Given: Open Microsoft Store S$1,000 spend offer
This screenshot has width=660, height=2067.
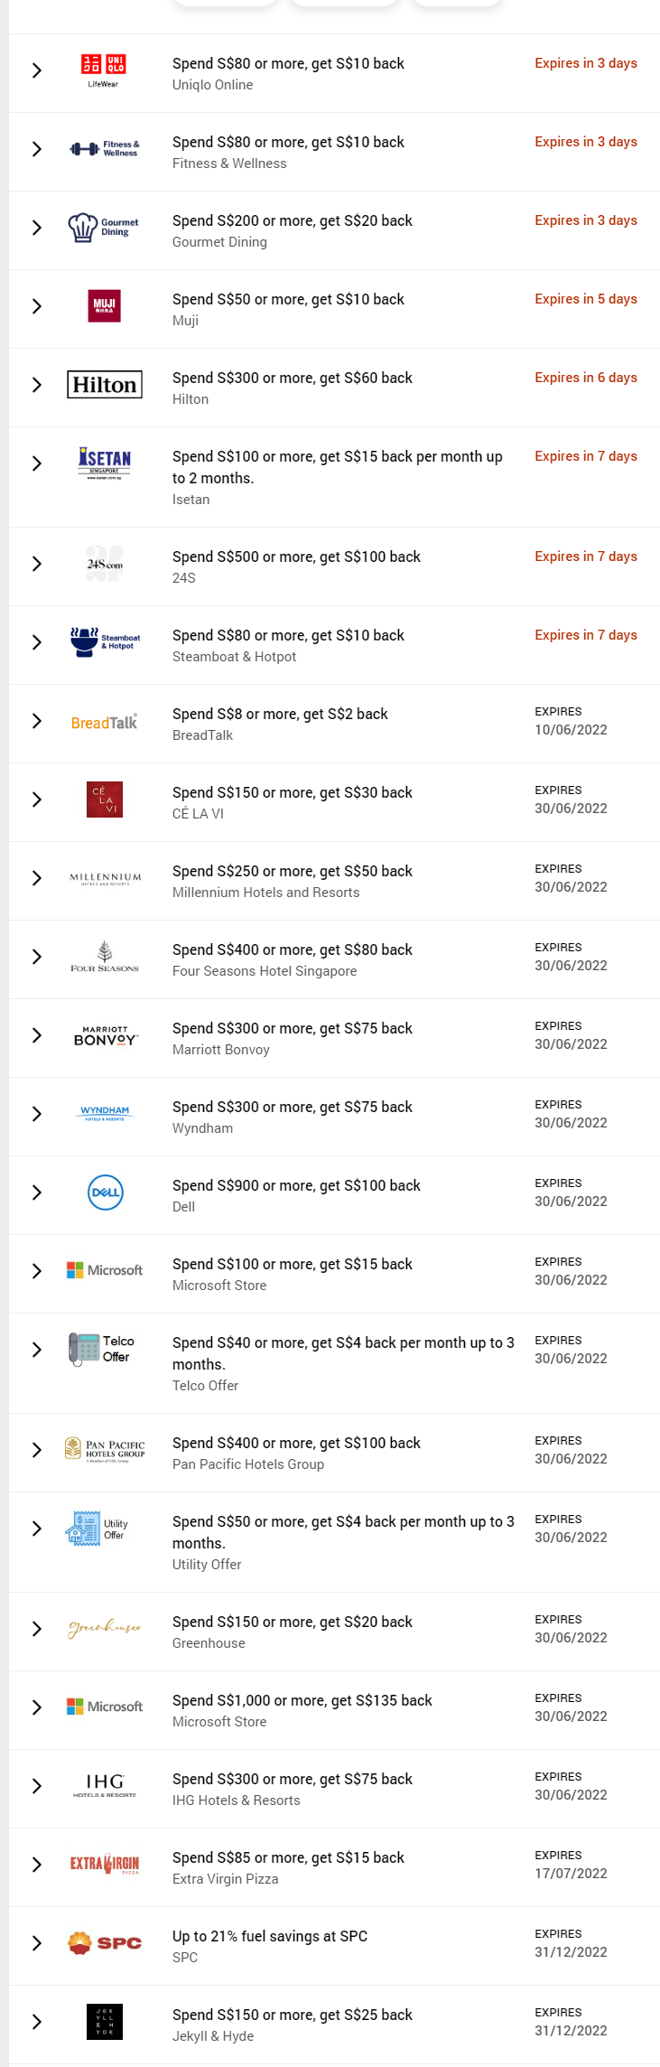Looking at the screenshot, I should tap(302, 1700).
